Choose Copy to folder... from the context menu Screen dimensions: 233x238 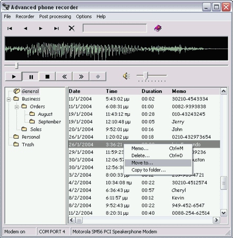point(158,170)
